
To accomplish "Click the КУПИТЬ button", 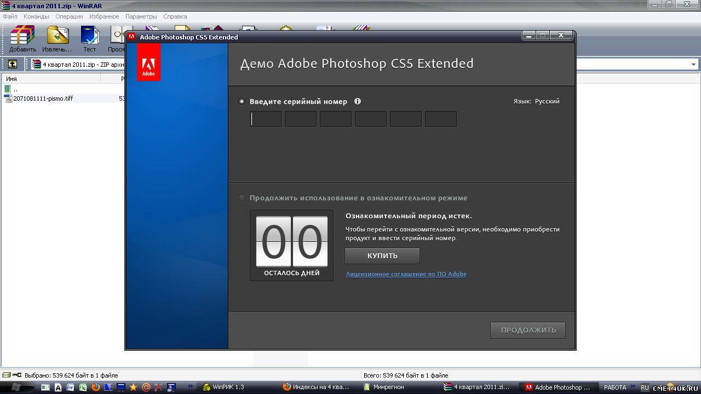I will (382, 256).
